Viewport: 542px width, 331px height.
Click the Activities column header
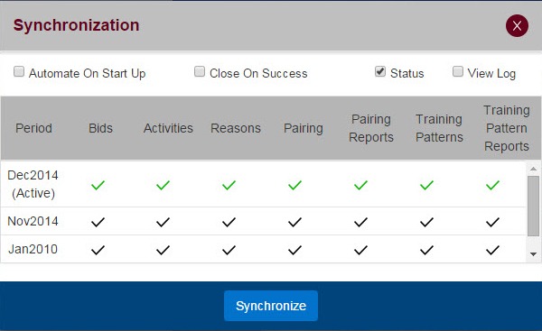tap(168, 128)
